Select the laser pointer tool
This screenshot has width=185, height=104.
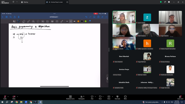point(62,21)
